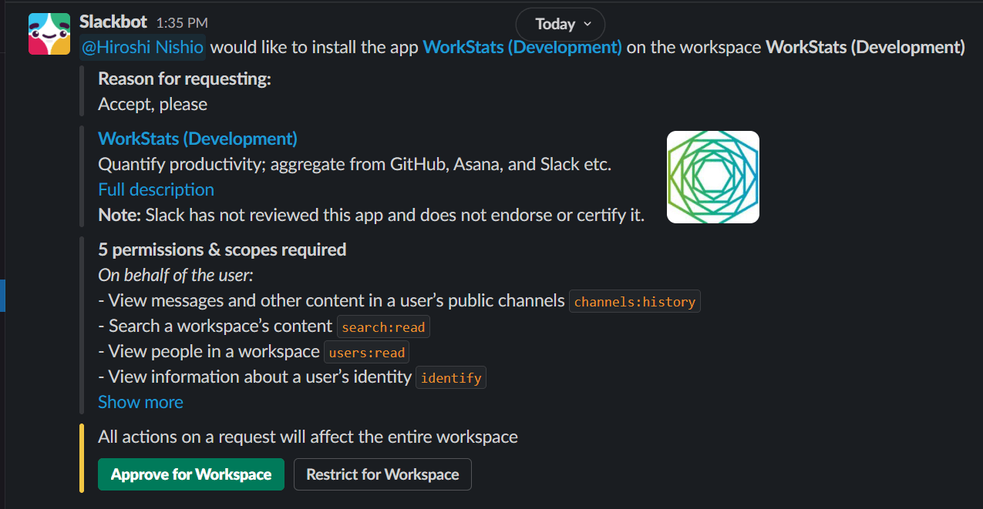The image size is (983, 509).
Task: Click the 'Reason for requesting:' label
Action: 184,79
